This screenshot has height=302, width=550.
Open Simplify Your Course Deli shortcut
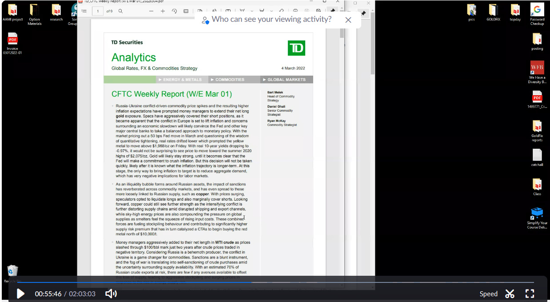537,218
